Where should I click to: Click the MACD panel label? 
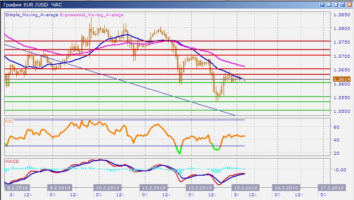coord(12,161)
